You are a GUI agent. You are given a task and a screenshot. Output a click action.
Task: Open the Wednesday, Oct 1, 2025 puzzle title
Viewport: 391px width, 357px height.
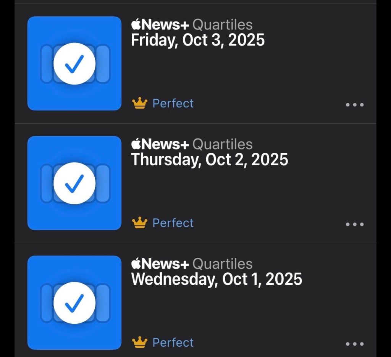(x=217, y=279)
